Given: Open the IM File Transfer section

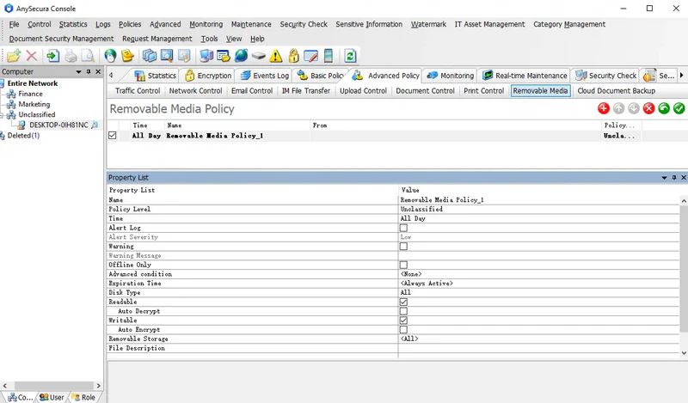Looking at the screenshot, I should [306, 91].
